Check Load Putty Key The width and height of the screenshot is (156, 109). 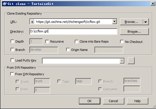[12, 60]
